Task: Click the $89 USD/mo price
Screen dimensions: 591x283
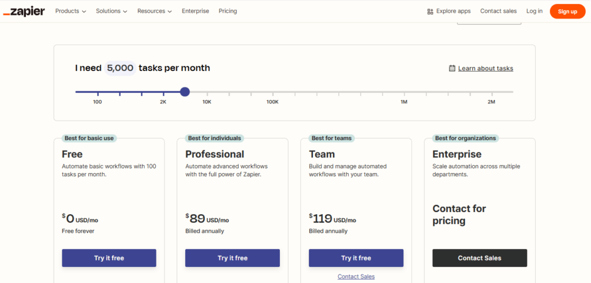Action: click(207, 218)
